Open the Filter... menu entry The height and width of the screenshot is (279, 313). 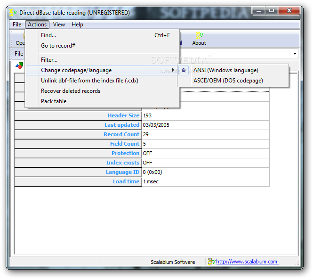[x=103, y=60]
